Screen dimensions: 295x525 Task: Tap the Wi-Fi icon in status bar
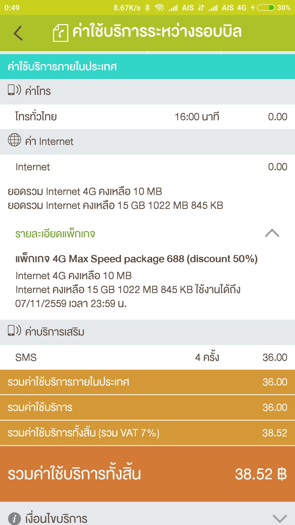(159, 8)
